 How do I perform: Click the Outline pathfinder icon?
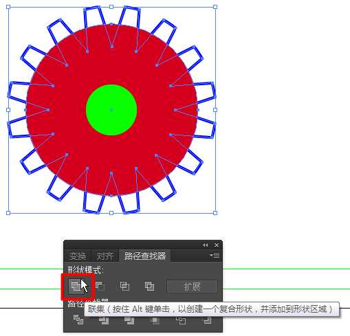click(x=181, y=320)
